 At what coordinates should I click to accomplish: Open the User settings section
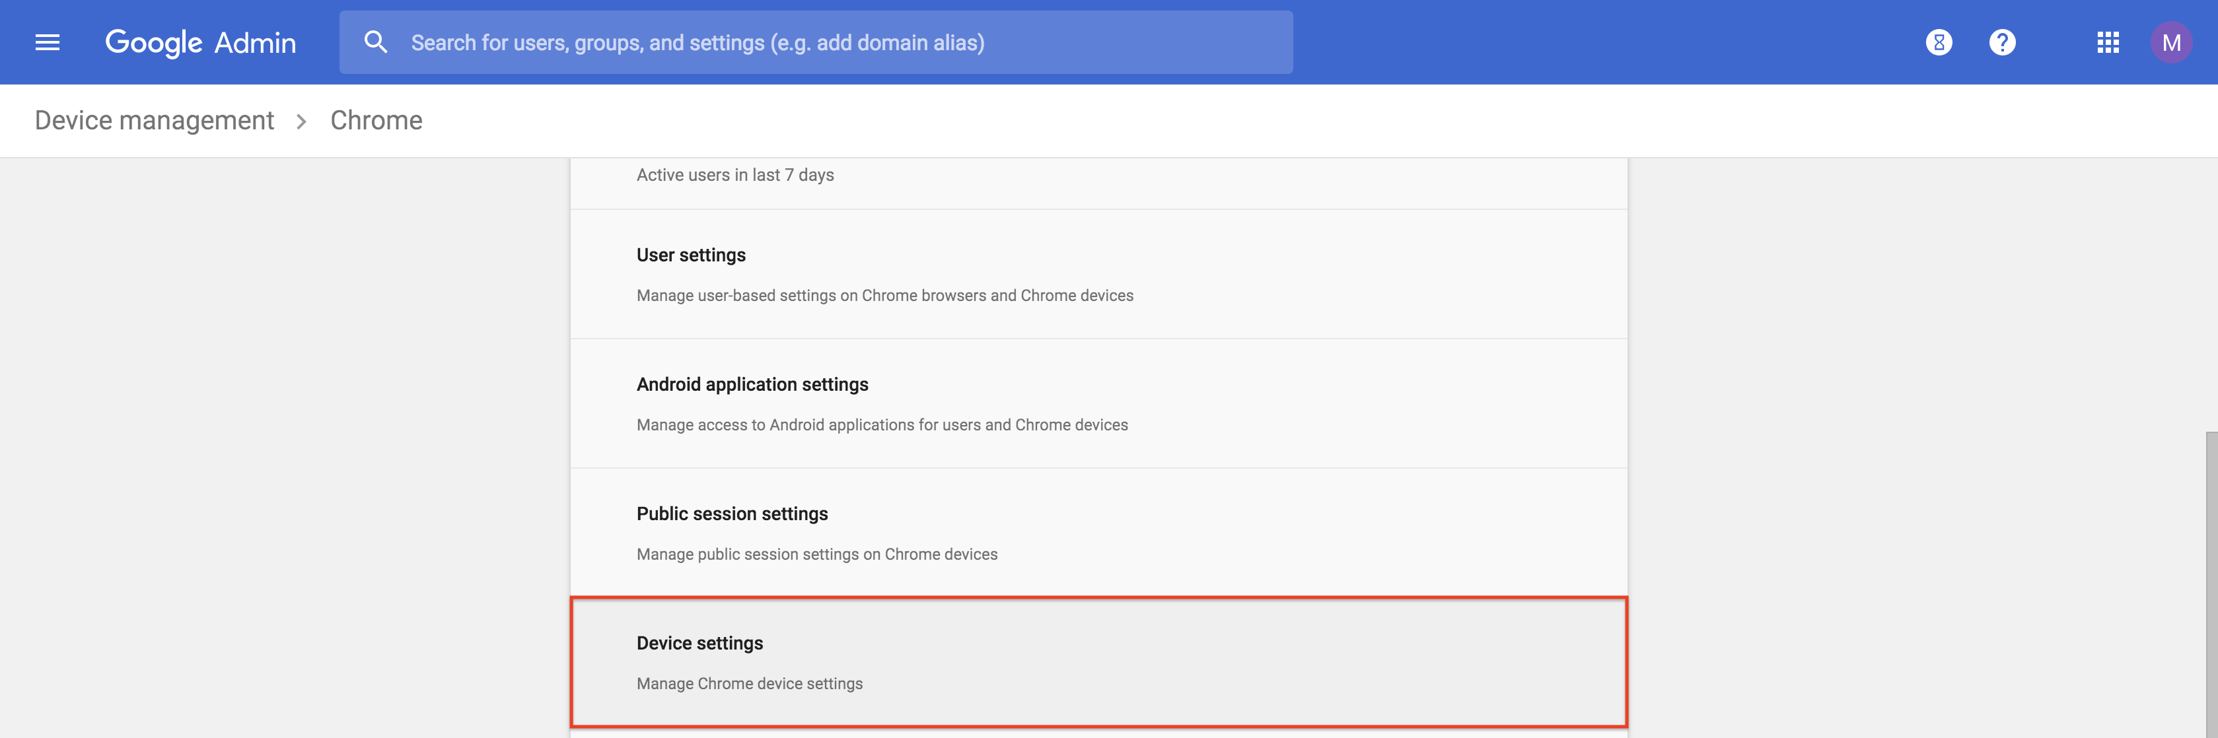(x=690, y=255)
